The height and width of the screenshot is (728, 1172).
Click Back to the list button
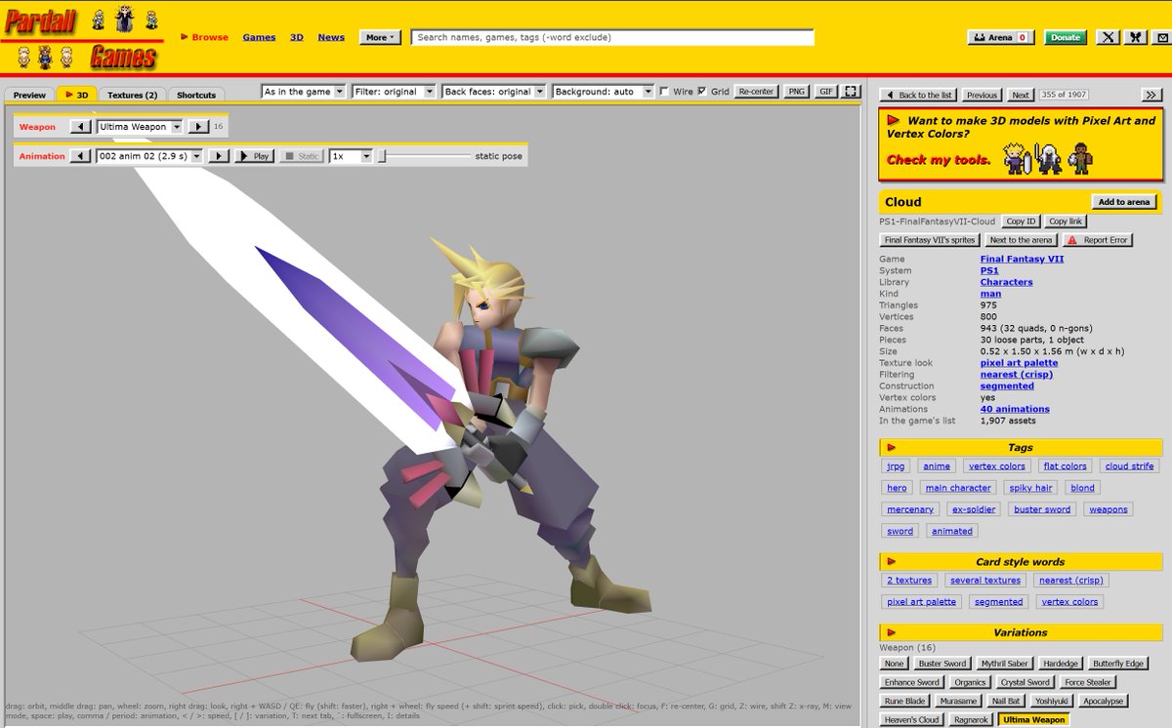click(x=918, y=95)
